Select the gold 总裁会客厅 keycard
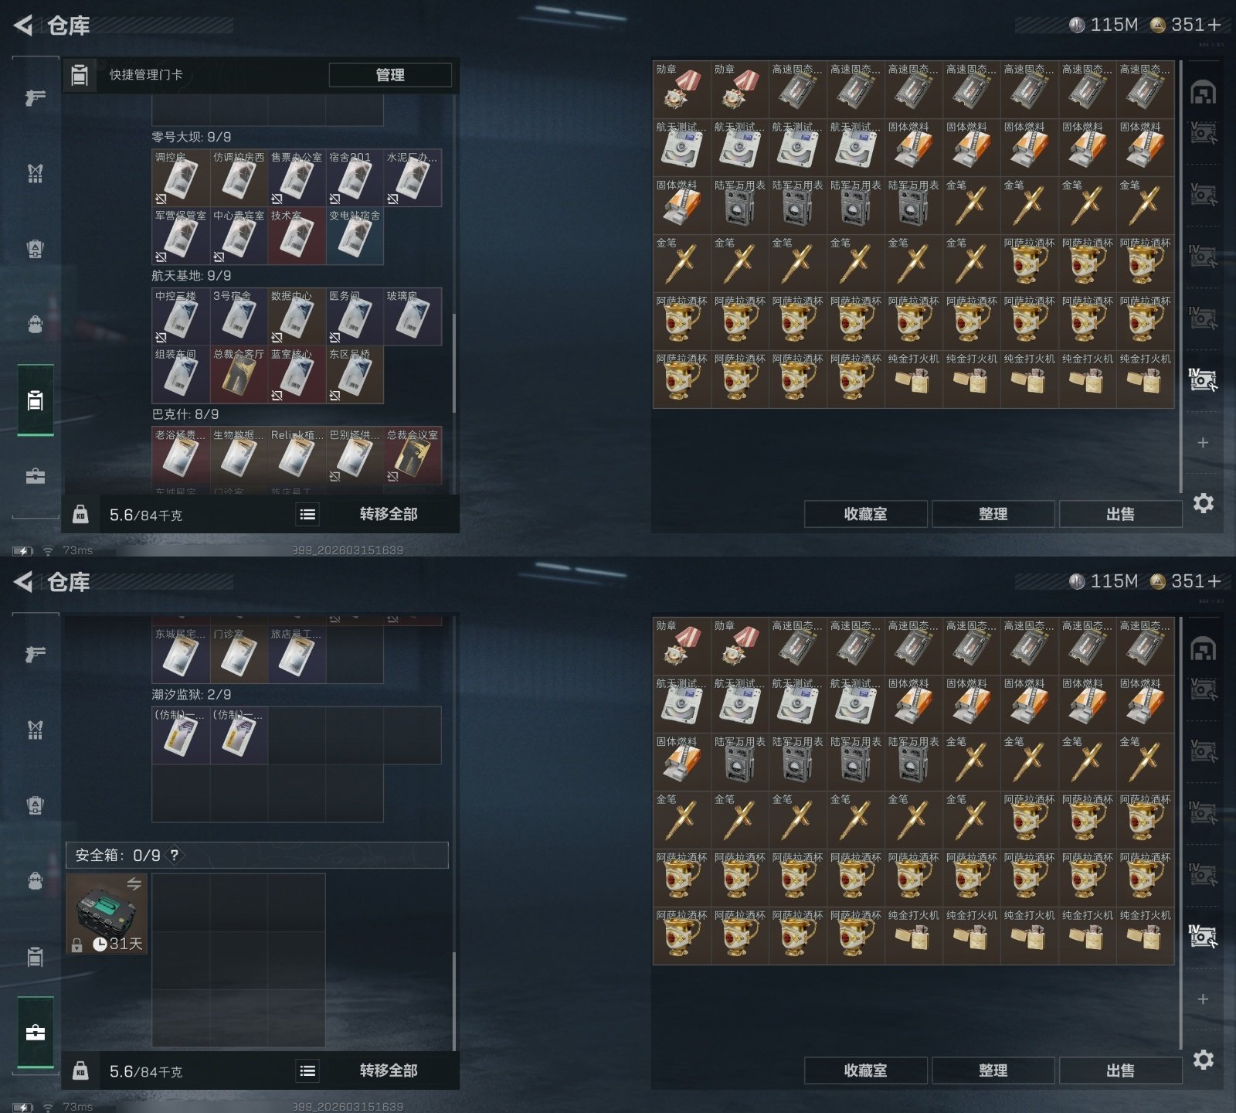The height and width of the screenshot is (1113, 1236). coord(239,375)
